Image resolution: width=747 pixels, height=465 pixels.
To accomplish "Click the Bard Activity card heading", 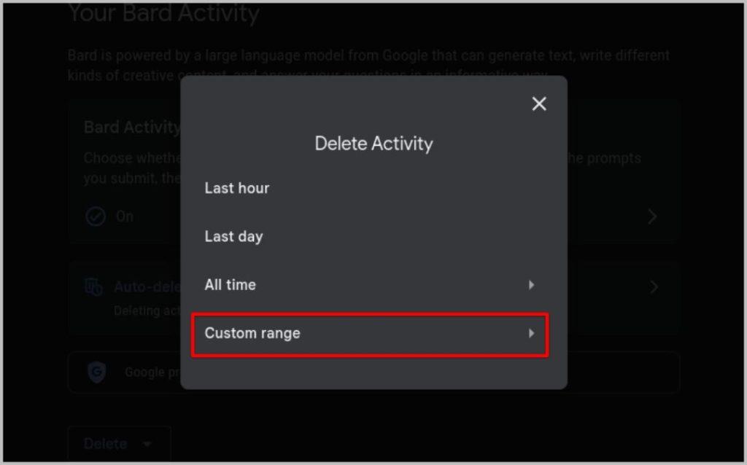I will click(132, 127).
